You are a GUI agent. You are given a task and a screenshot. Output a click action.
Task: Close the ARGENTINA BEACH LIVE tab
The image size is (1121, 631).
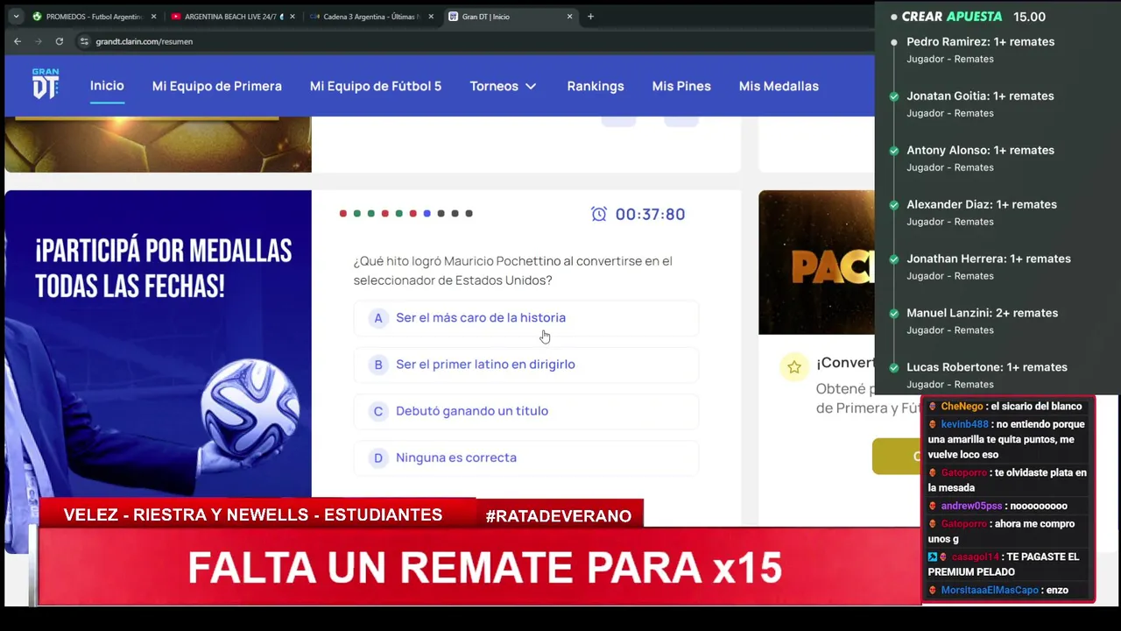292,17
